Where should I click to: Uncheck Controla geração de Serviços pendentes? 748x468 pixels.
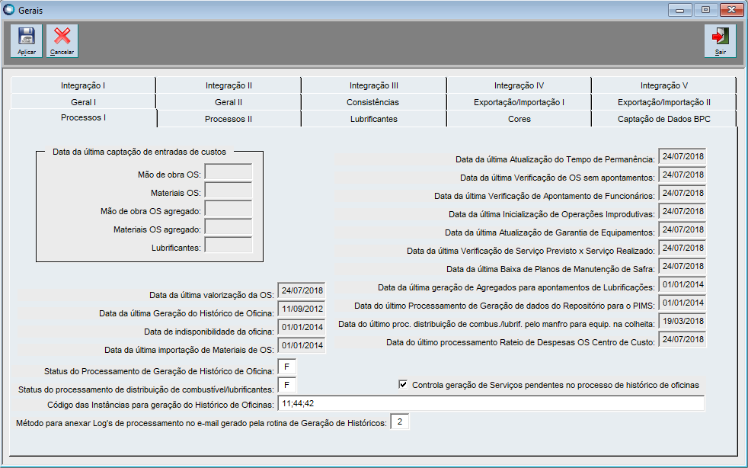[403, 384]
